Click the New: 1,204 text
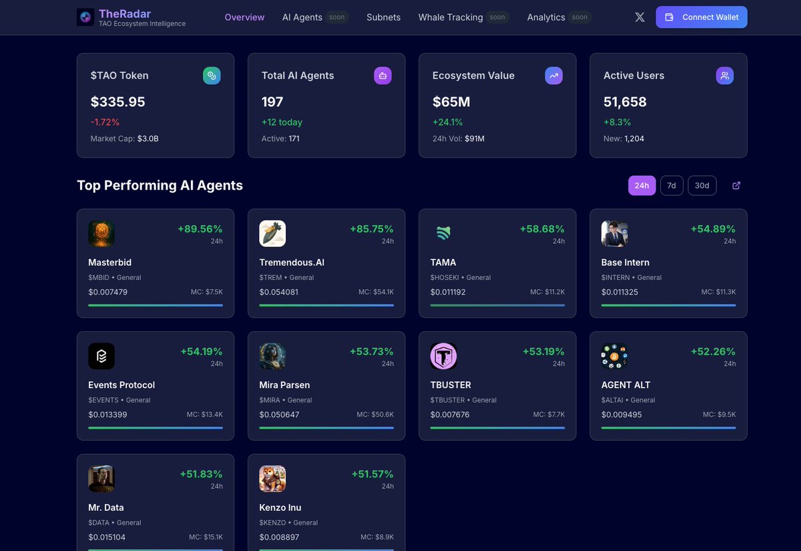This screenshot has height=551, width=801. tap(623, 139)
